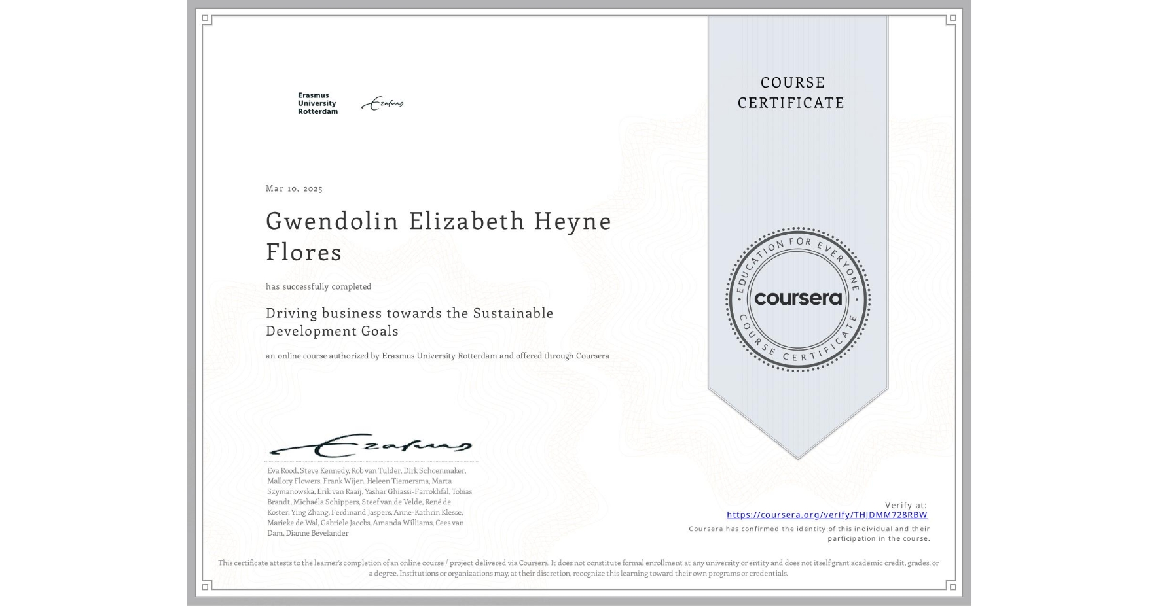
Task: Click the text 'has successfully completed'
Action: tap(318, 286)
